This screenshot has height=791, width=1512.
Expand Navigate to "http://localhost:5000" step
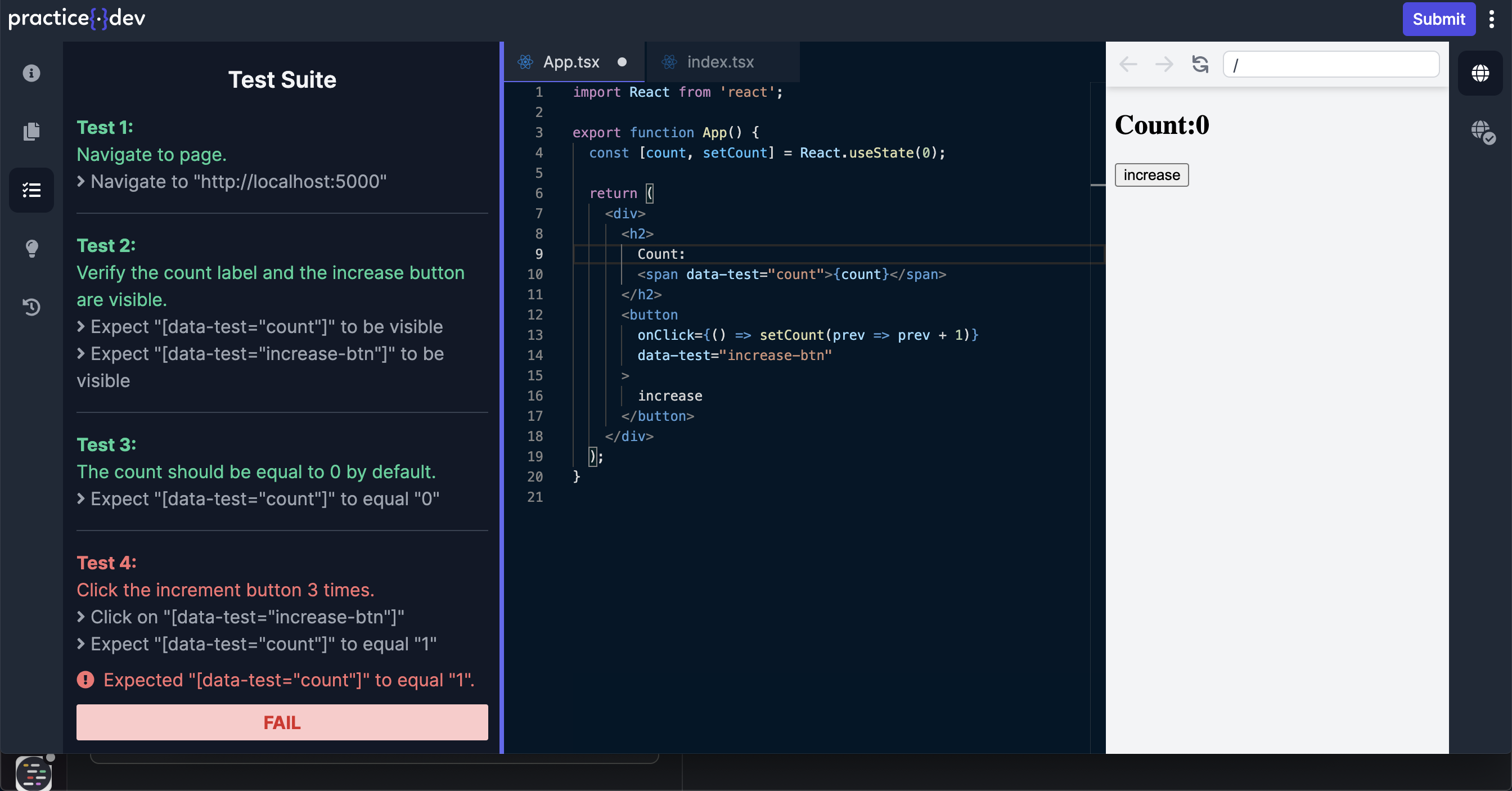tap(232, 182)
